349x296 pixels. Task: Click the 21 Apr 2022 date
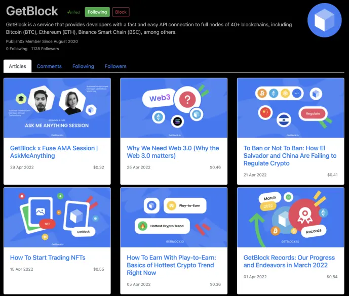255,175
